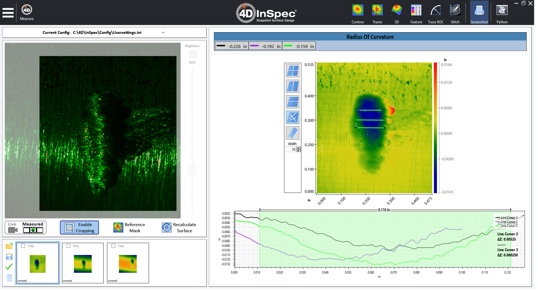This screenshot has width=538, height=293.
Task: Click the Recalculate Surface button
Action: 179,228
